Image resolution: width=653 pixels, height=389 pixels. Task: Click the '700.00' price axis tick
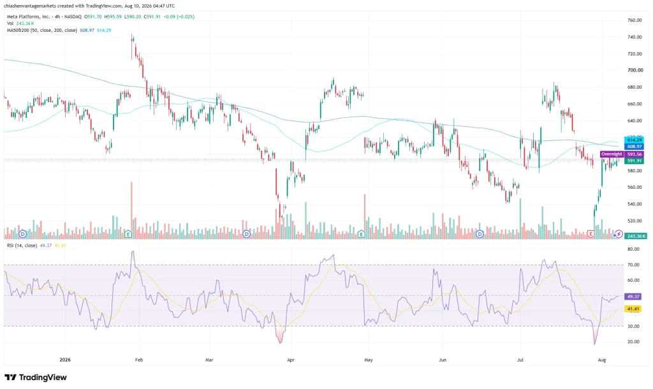[635, 70]
